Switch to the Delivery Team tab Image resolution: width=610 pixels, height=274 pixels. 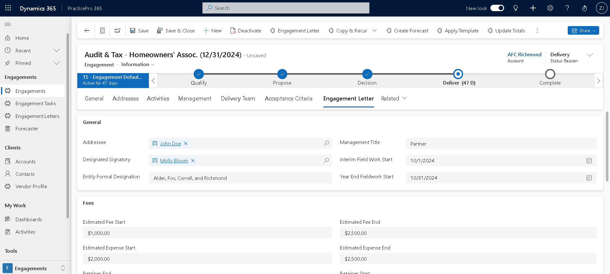238,99
